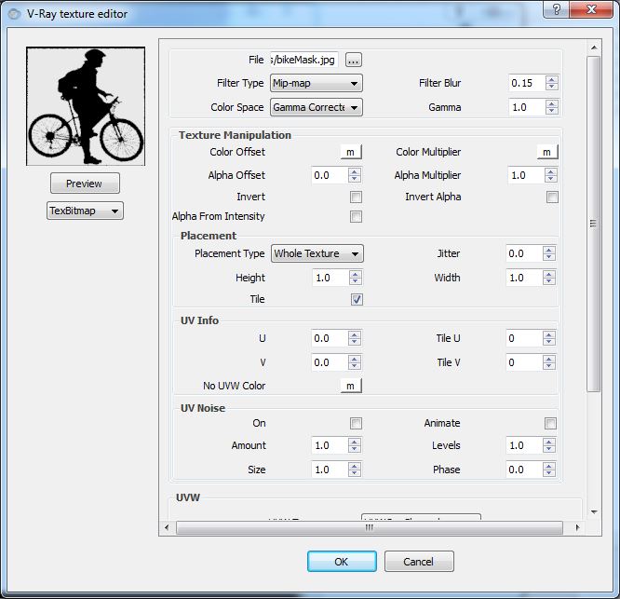This screenshot has width=620, height=599.
Task: Enable the Invert checkbox
Action: pos(356,197)
